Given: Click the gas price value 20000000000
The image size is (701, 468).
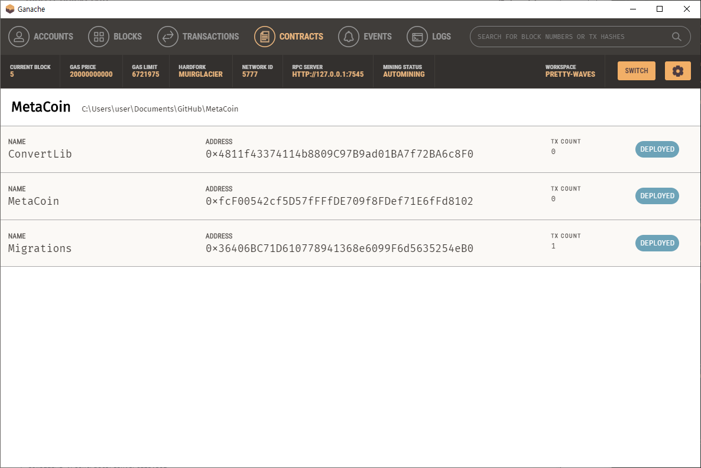Looking at the screenshot, I should click(x=91, y=74).
